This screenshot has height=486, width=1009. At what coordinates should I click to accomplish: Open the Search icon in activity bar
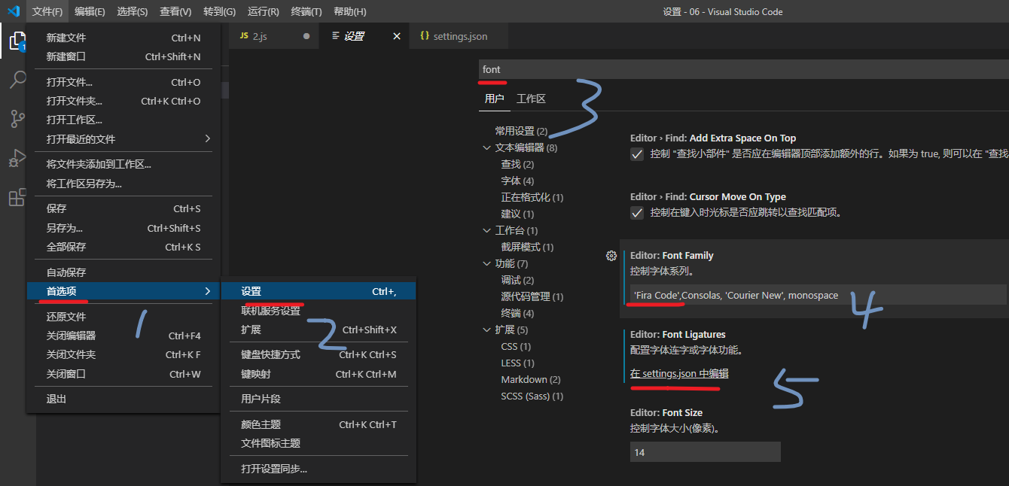click(17, 80)
